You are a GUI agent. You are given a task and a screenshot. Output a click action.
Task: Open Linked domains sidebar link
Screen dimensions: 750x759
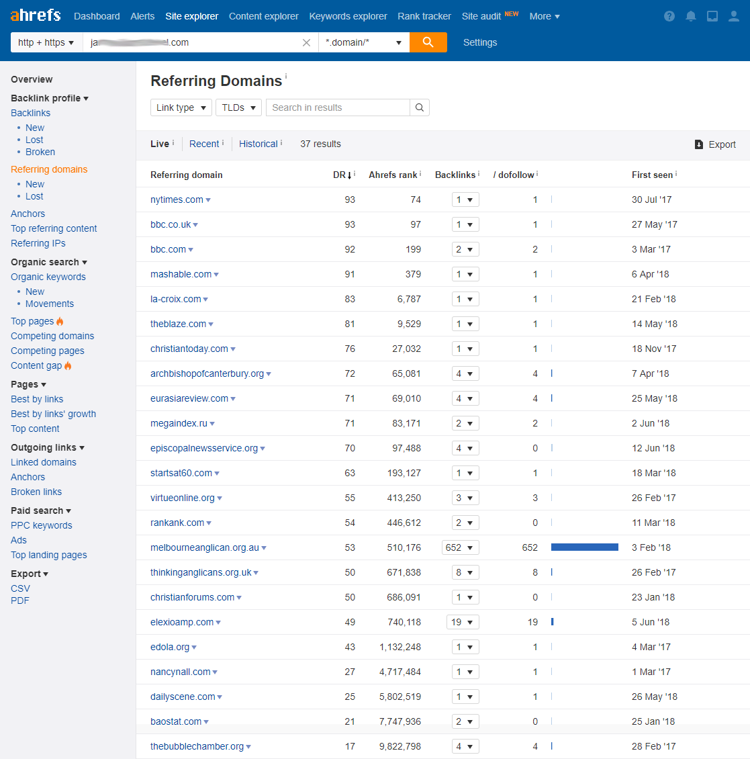44,462
